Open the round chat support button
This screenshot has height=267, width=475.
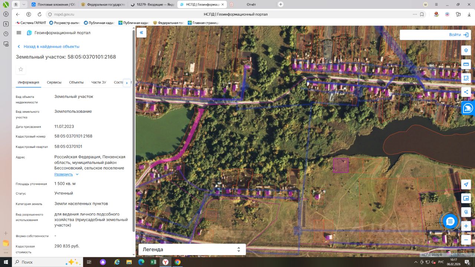pyautogui.click(x=450, y=221)
